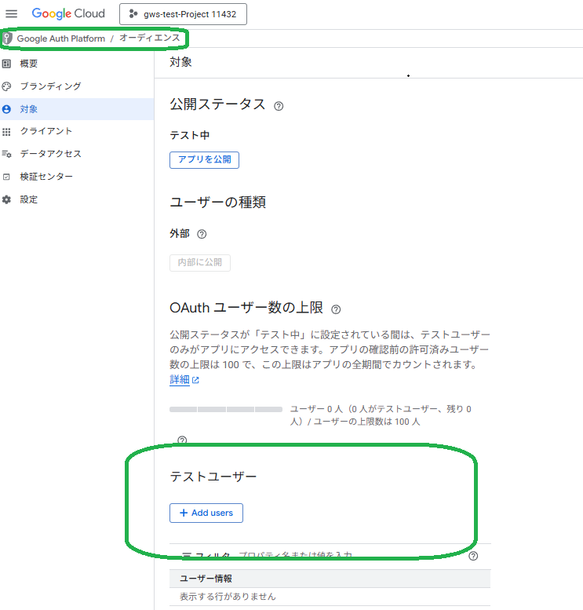The height and width of the screenshot is (610, 583).
Task: Click the user quota progress bar
Action: point(226,410)
